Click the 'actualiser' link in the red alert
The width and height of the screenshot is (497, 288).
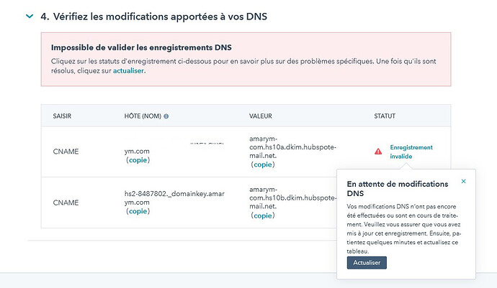tap(128, 71)
